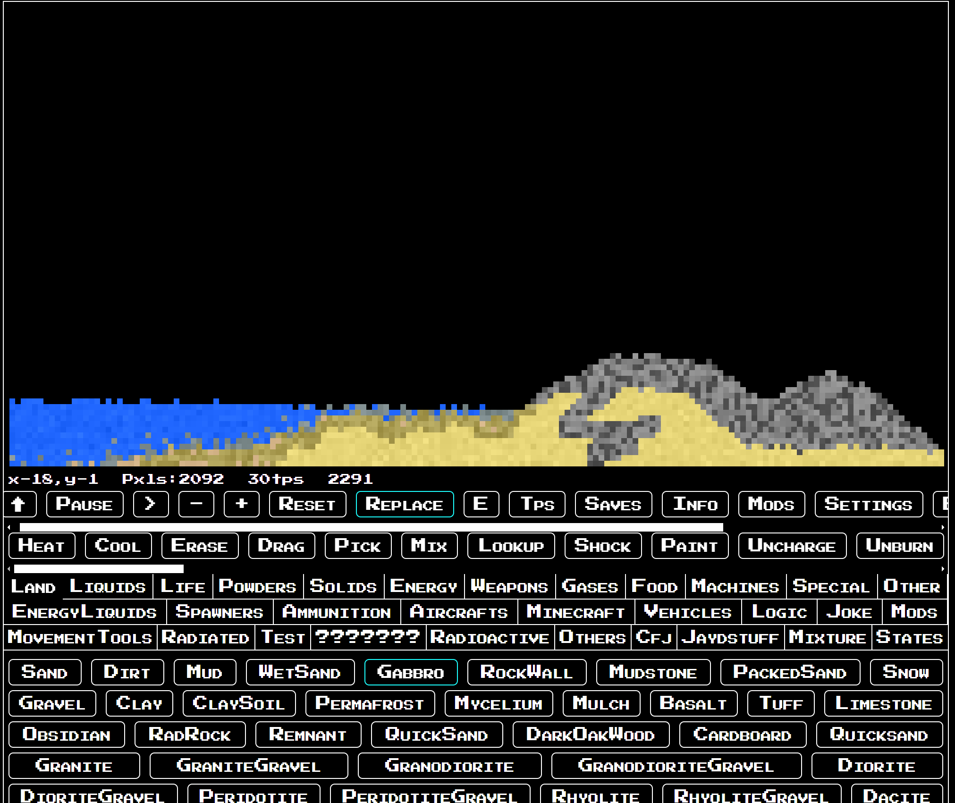
Task: Open the Saves menu
Action: [x=613, y=504]
